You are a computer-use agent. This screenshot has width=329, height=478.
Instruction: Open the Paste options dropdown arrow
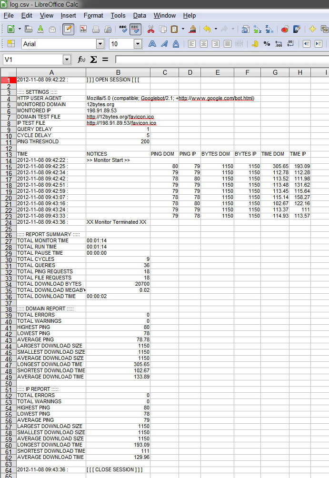[183, 29]
